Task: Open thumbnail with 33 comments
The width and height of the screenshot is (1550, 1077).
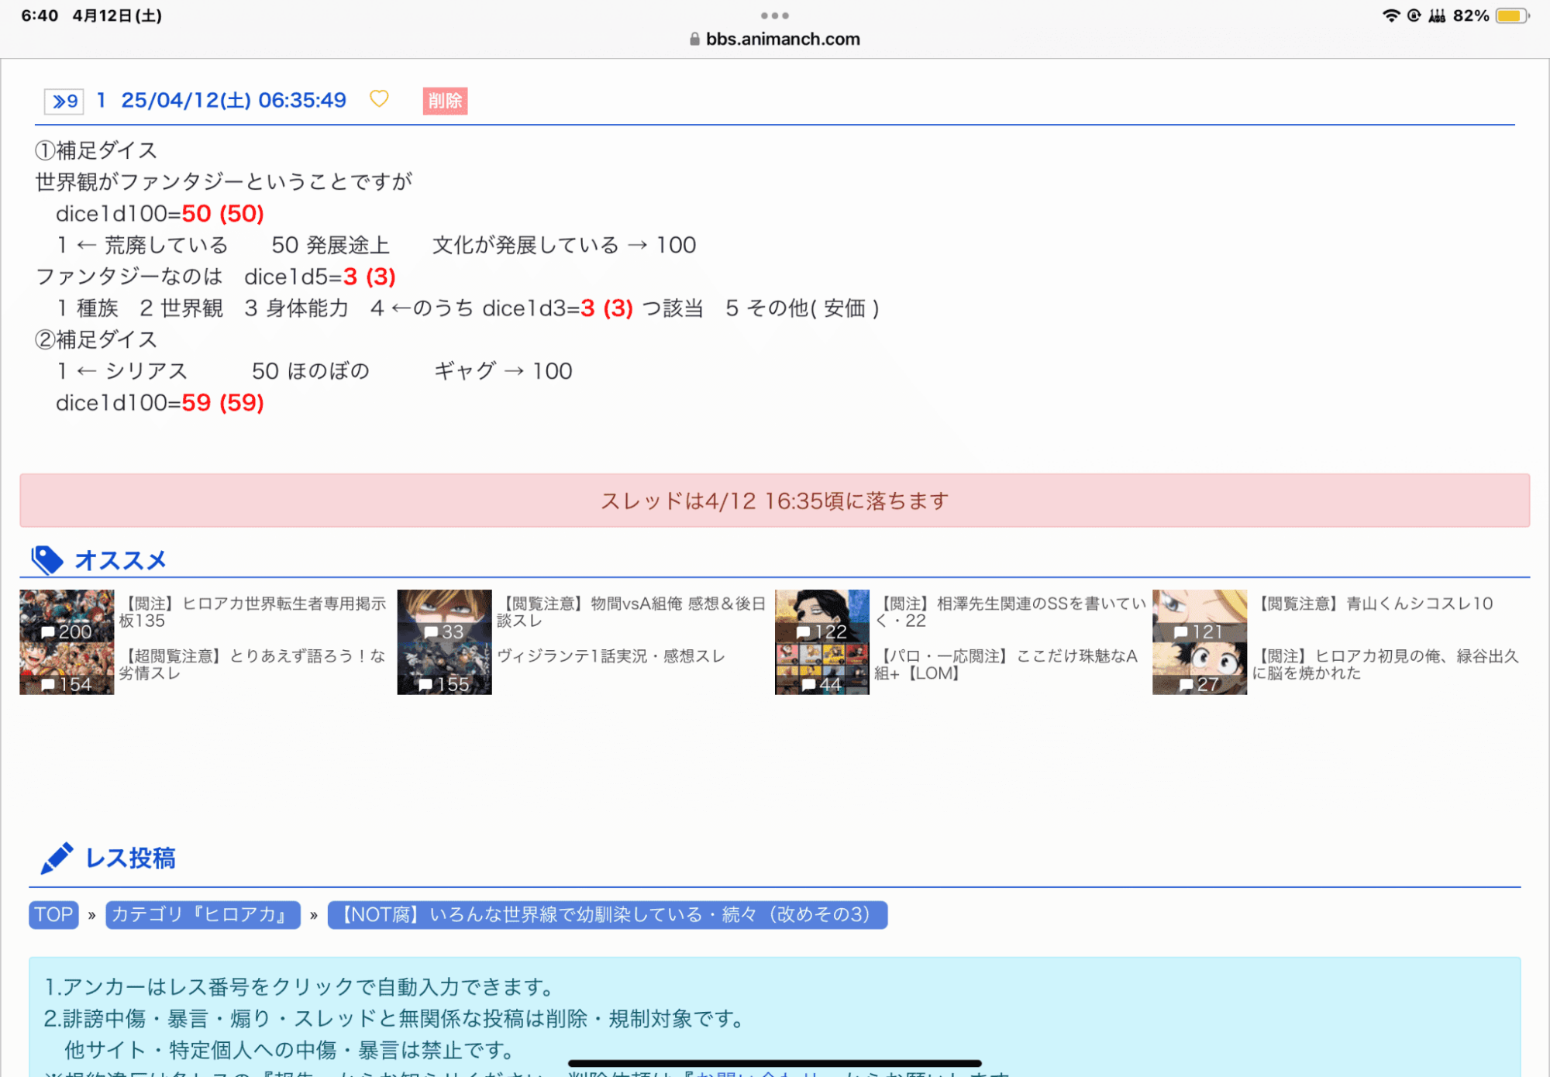Action: 444,615
